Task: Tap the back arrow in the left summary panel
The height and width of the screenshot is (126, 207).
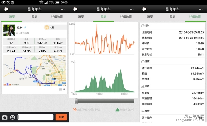Action: point(6,9)
